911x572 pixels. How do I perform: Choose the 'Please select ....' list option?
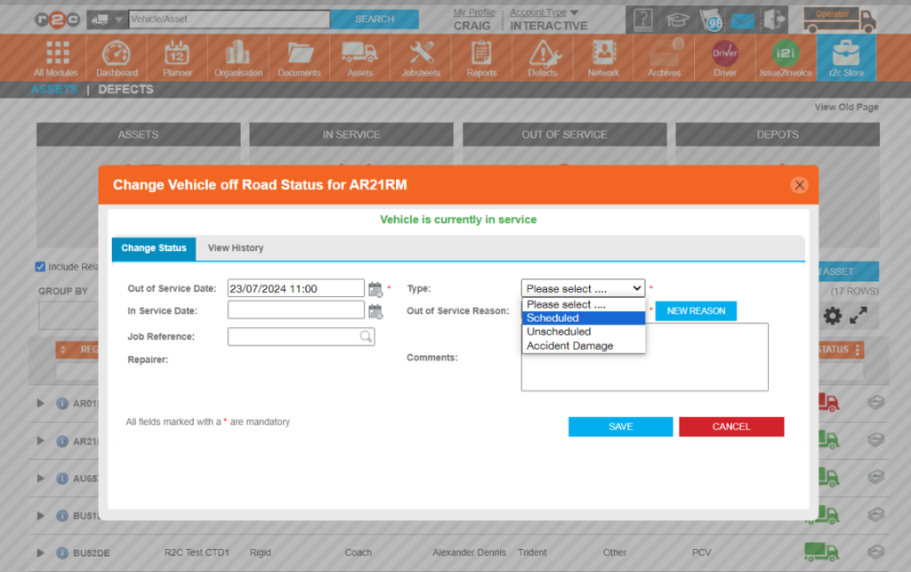(584, 304)
